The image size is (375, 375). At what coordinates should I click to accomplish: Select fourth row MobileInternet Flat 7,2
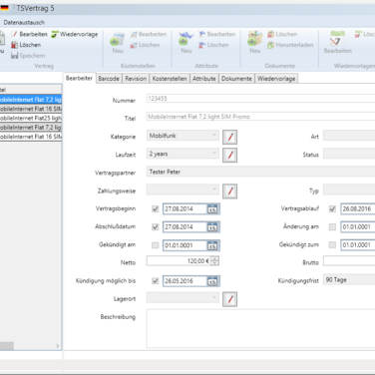tap(31, 128)
